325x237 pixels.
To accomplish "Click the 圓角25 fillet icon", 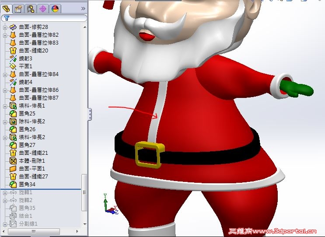I will (13, 114).
